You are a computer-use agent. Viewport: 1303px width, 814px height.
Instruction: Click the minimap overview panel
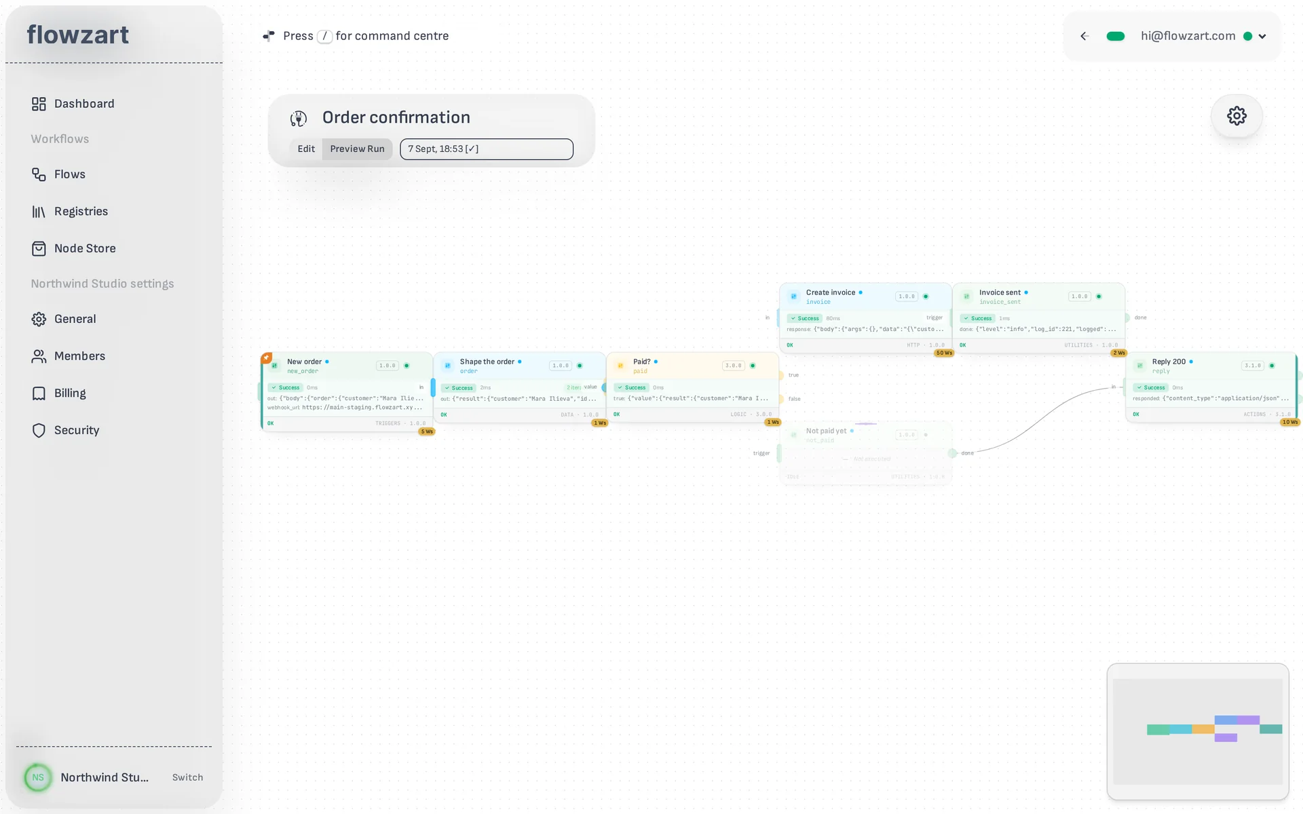coord(1198,731)
